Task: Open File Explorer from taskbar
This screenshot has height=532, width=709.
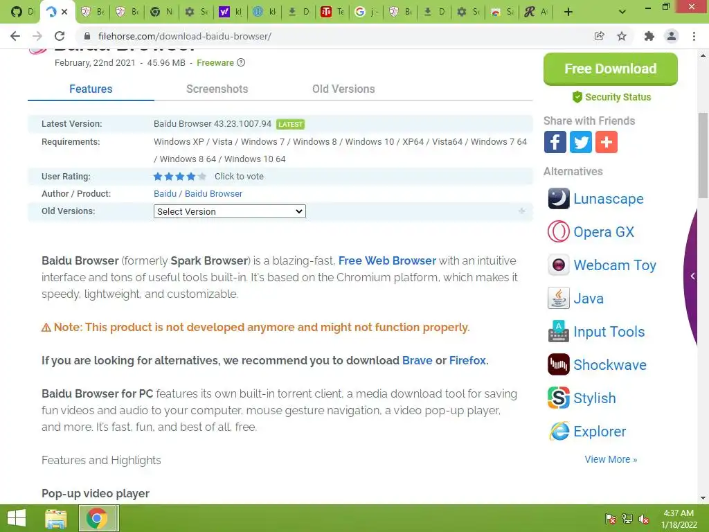Action: 55,518
